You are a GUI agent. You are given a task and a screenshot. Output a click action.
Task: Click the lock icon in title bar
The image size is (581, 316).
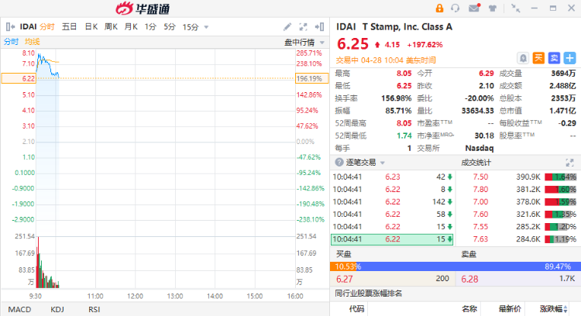pyautogui.click(x=440, y=9)
